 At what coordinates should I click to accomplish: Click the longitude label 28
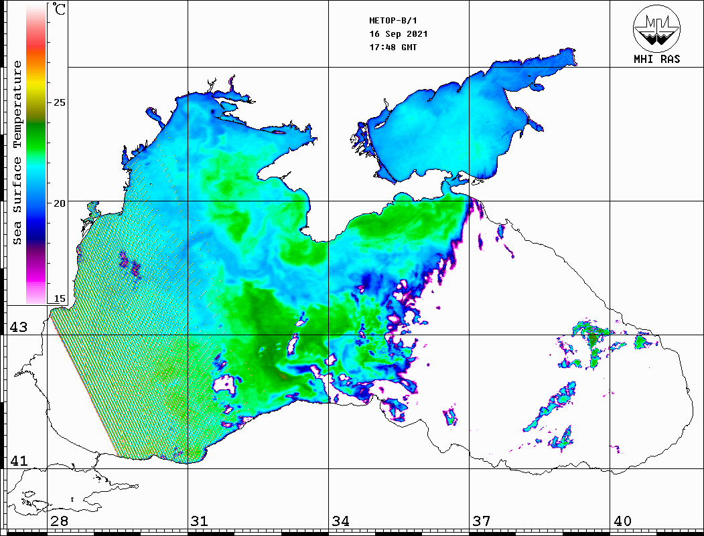coord(59,521)
